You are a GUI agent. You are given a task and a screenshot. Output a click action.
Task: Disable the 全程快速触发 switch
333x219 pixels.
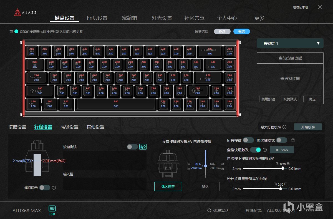[255, 150]
